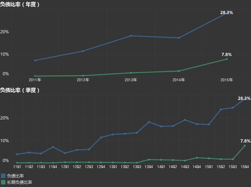Select the 15Q4 green data point

pyautogui.click(x=245, y=146)
